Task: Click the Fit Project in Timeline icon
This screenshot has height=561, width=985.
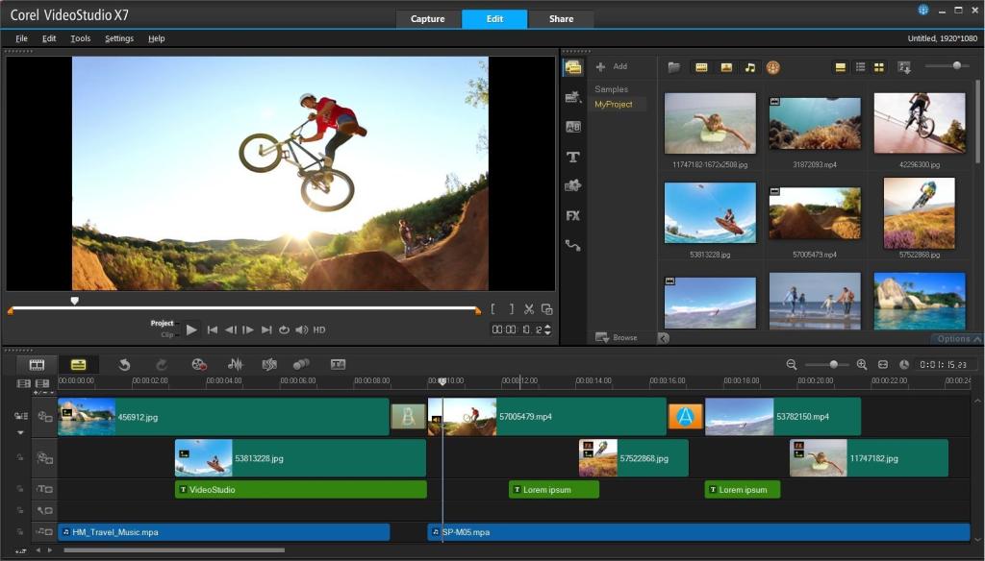Action: (x=882, y=365)
